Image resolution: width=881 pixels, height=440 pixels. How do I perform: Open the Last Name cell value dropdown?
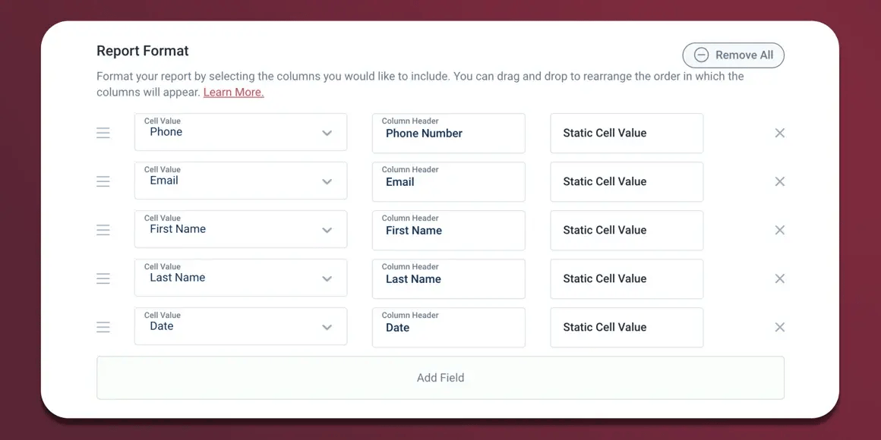(x=241, y=278)
